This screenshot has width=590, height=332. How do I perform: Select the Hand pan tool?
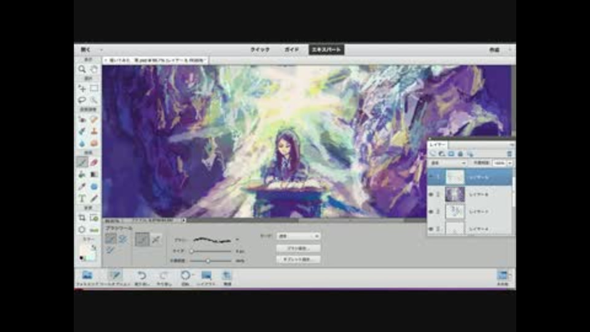click(93, 69)
